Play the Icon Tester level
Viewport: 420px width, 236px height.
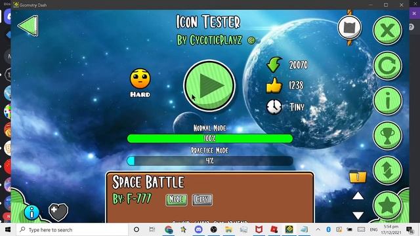pos(209,86)
